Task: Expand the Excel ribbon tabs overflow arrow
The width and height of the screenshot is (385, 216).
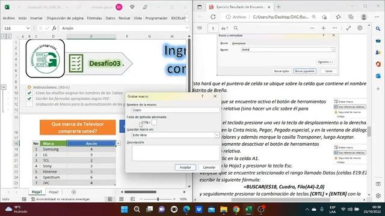Action: [187, 18]
